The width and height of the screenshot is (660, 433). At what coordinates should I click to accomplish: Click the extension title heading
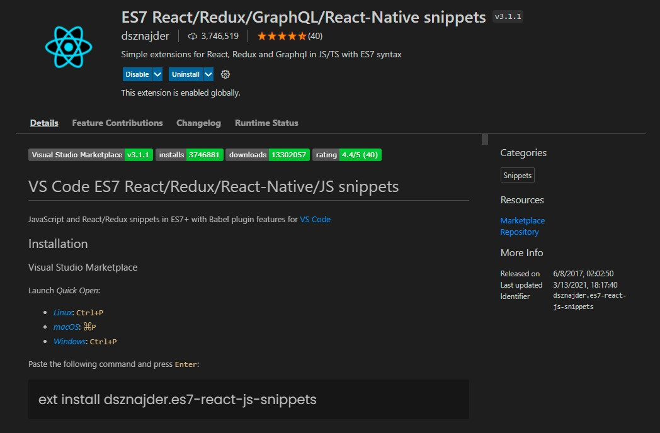[304, 17]
